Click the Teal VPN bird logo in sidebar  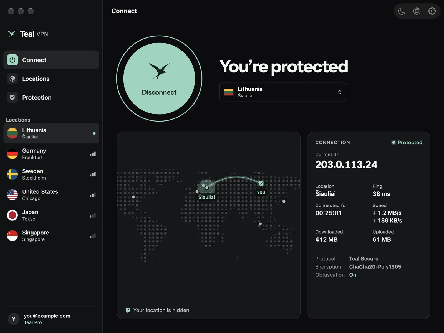(11, 34)
